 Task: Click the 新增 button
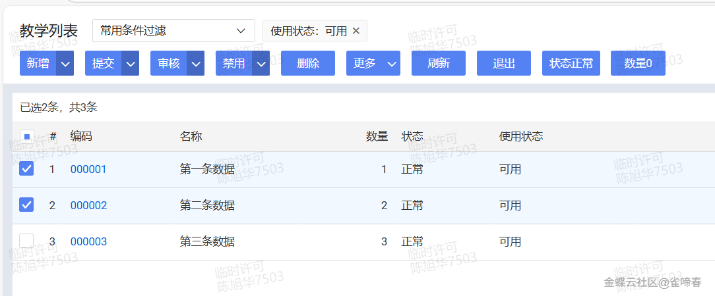pyautogui.click(x=38, y=63)
